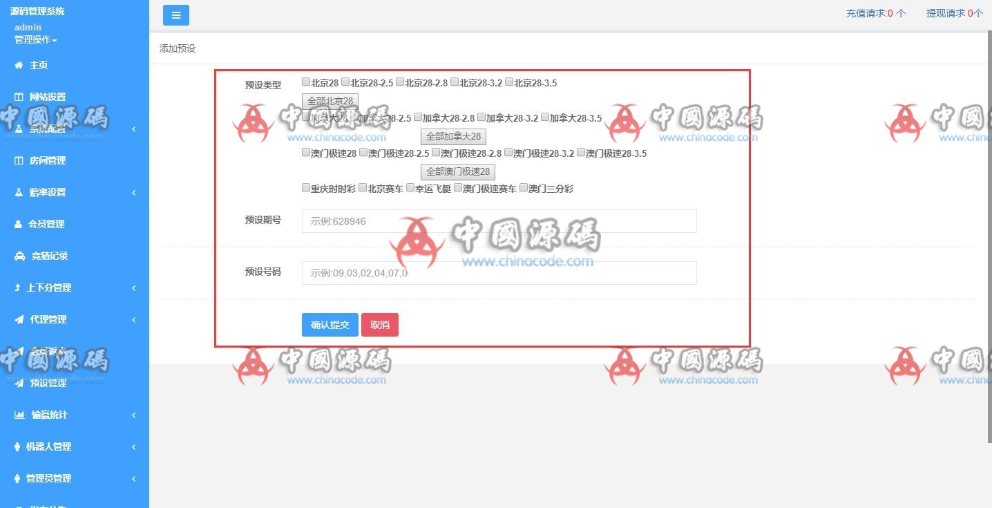Check the 加拿大28-3.2 checkbox
The width and height of the screenshot is (992, 508).
point(481,117)
